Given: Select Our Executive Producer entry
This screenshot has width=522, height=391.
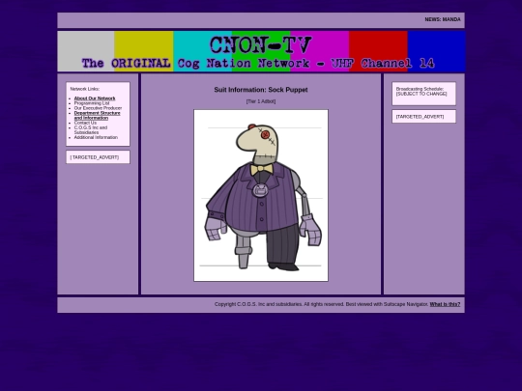Looking at the screenshot, I should click(98, 108).
